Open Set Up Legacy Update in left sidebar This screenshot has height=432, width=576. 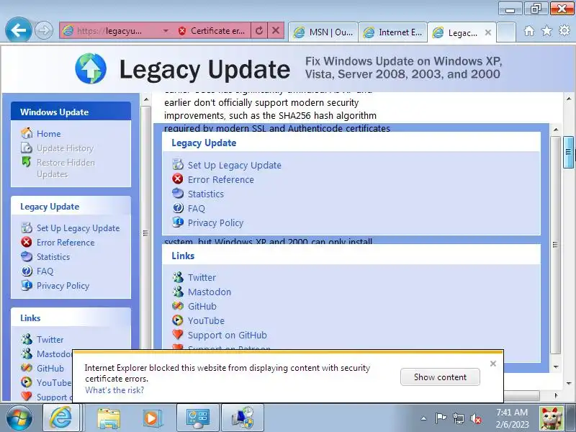78,228
